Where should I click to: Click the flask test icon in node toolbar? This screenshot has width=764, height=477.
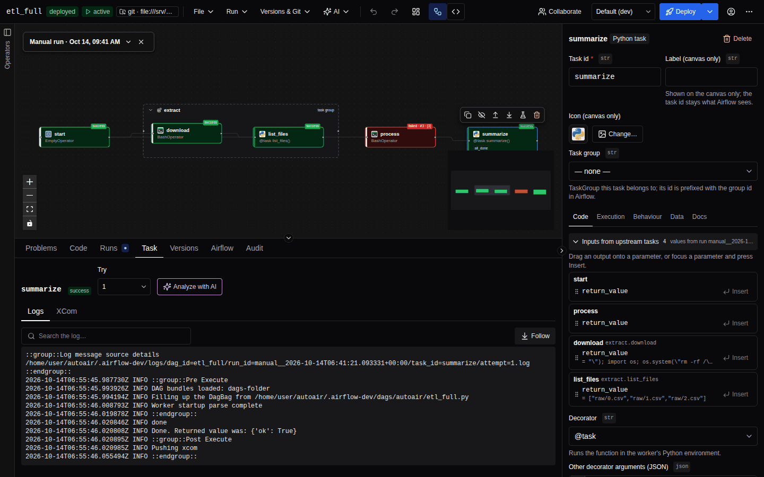pyautogui.click(x=523, y=115)
